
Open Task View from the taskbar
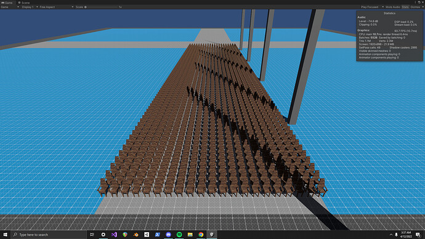click(x=92, y=235)
